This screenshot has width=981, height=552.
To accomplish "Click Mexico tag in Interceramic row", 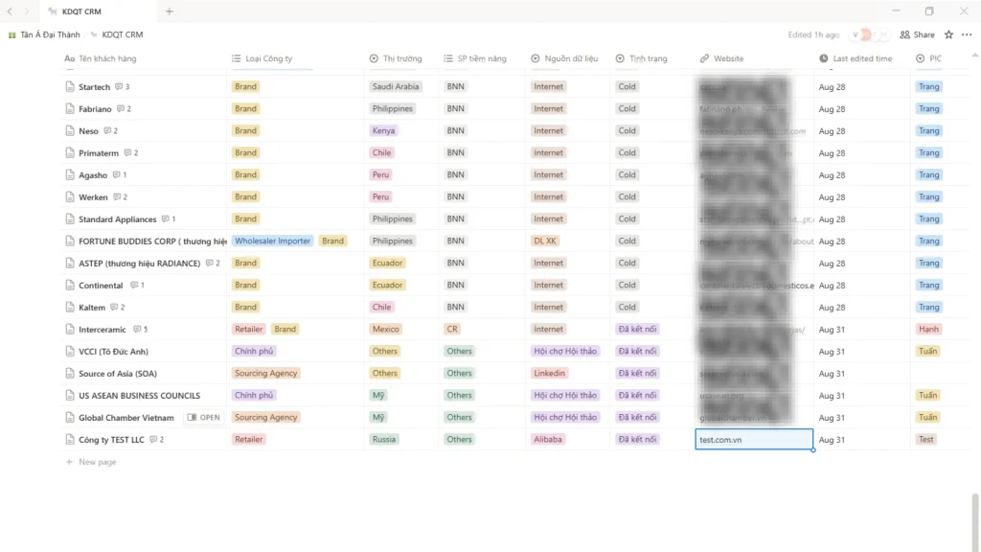I will (x=385, y=329).
